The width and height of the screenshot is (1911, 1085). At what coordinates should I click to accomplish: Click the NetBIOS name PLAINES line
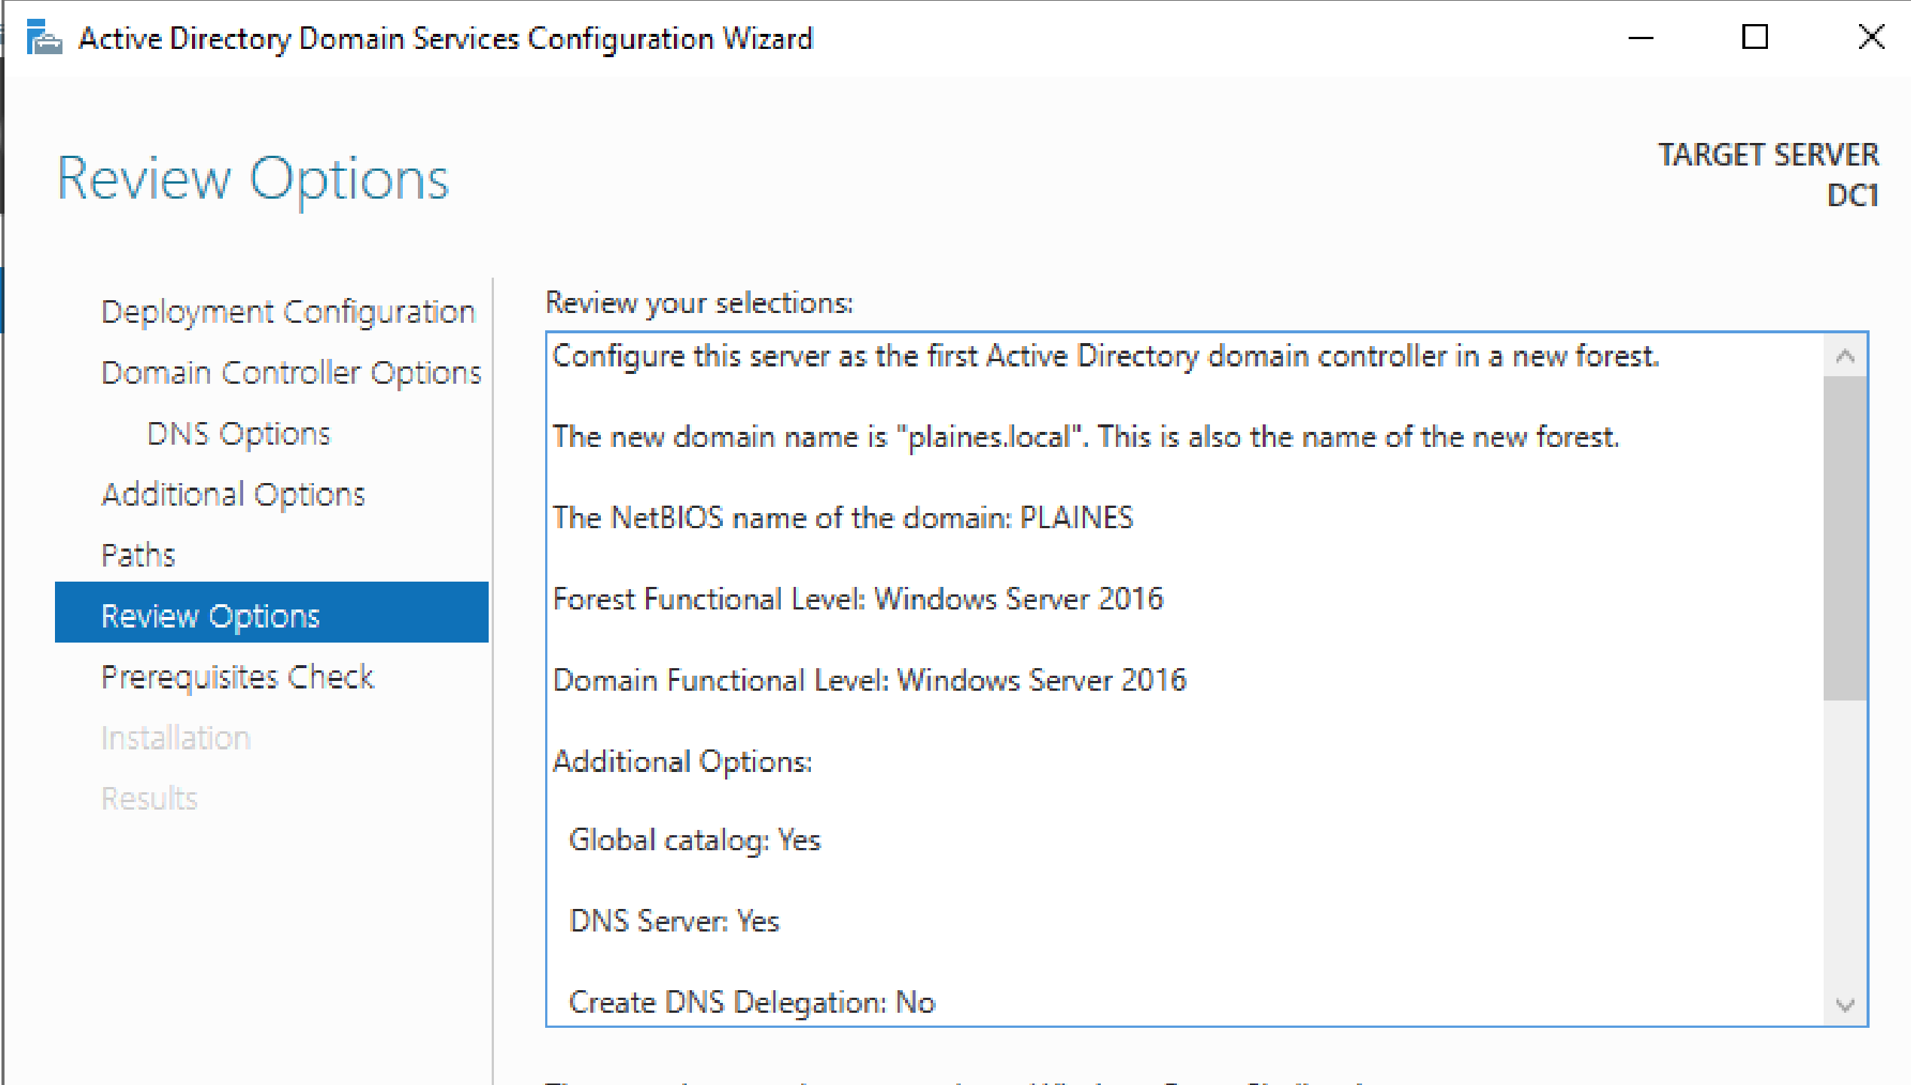click(843, 518)
